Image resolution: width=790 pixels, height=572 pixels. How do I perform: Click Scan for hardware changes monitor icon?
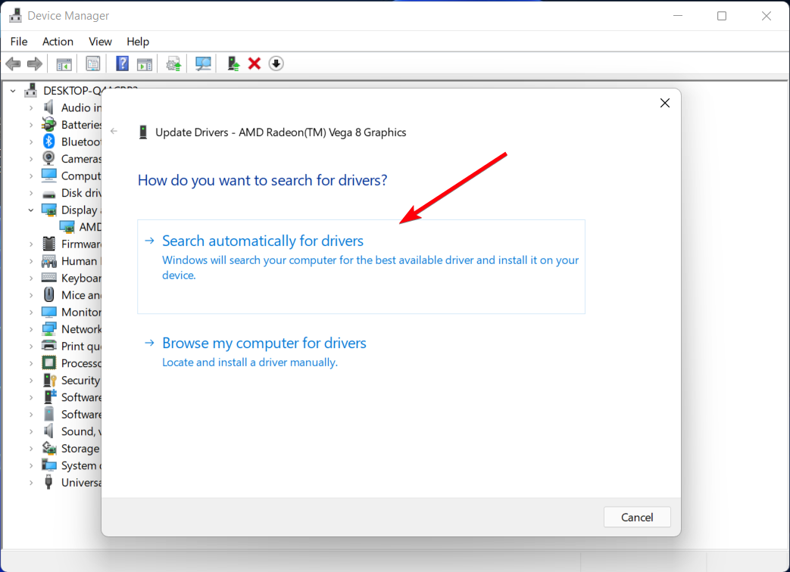pos(203,64)
